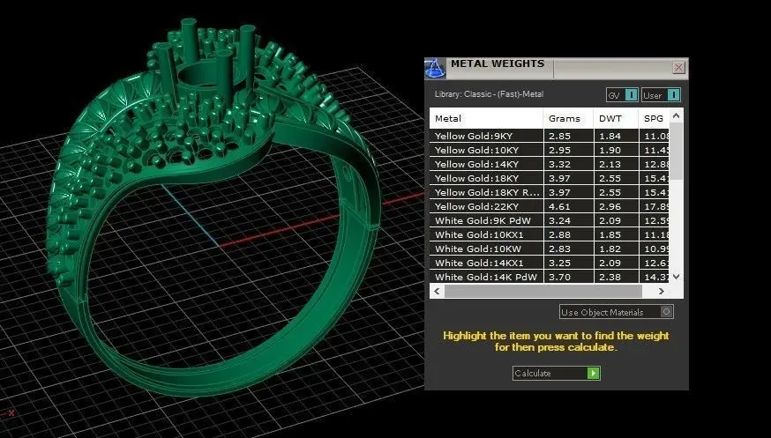Select the Yellow Gold:14KY row
Viewport: 771px width, 438px height.
(550, 165)
